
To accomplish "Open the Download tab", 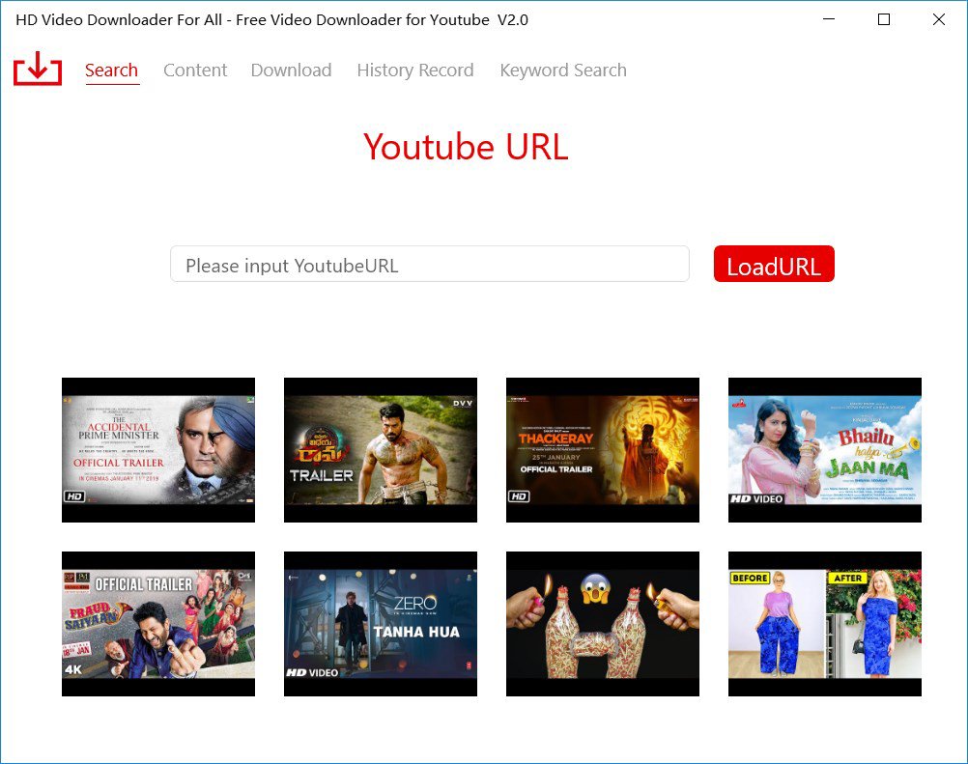I will click(291, 70).
